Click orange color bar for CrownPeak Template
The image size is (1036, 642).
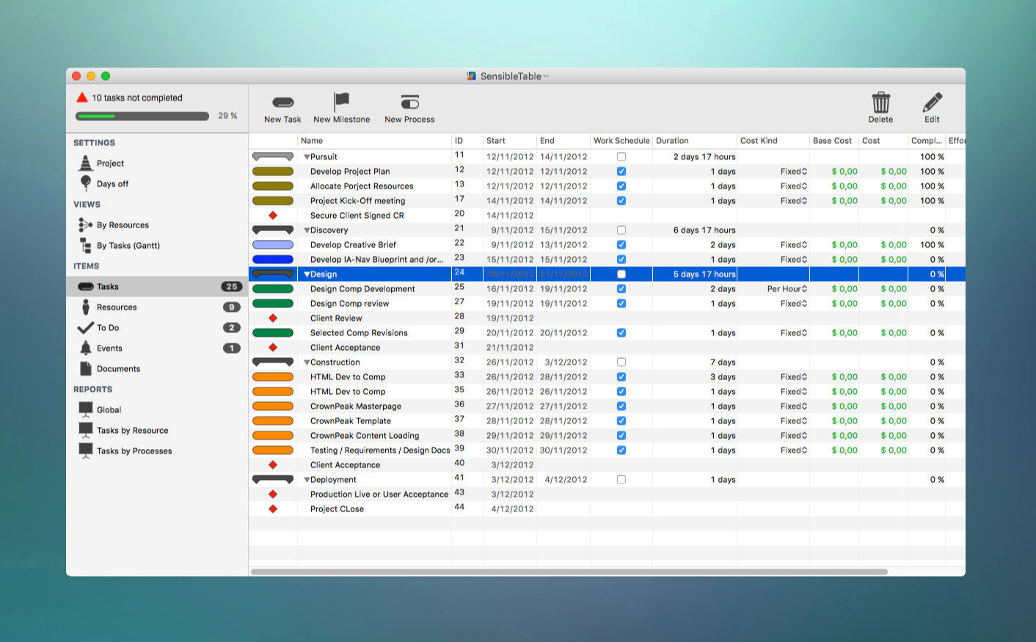coord(273,420)
